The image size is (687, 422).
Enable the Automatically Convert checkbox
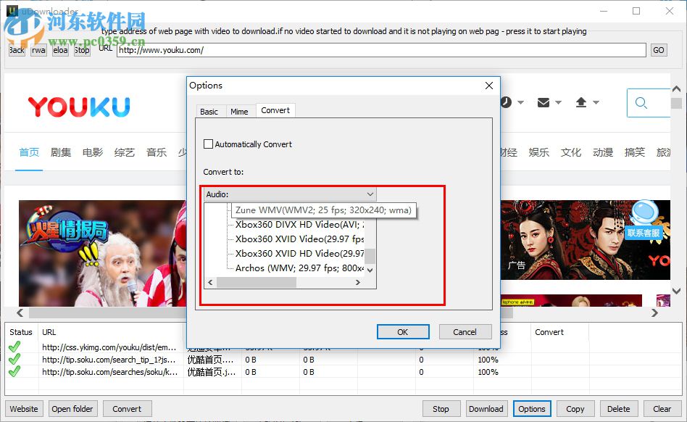(x=208, y=144)
